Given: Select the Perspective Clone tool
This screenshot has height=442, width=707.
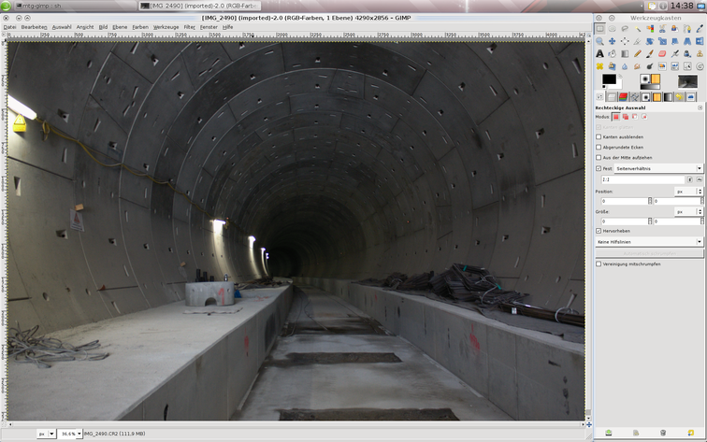Looking at the screenshot, I should [612, 66].
